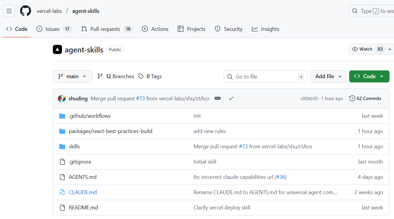
Task: Open the packages/react-best-practices-build folder
Action: (111, 131)
